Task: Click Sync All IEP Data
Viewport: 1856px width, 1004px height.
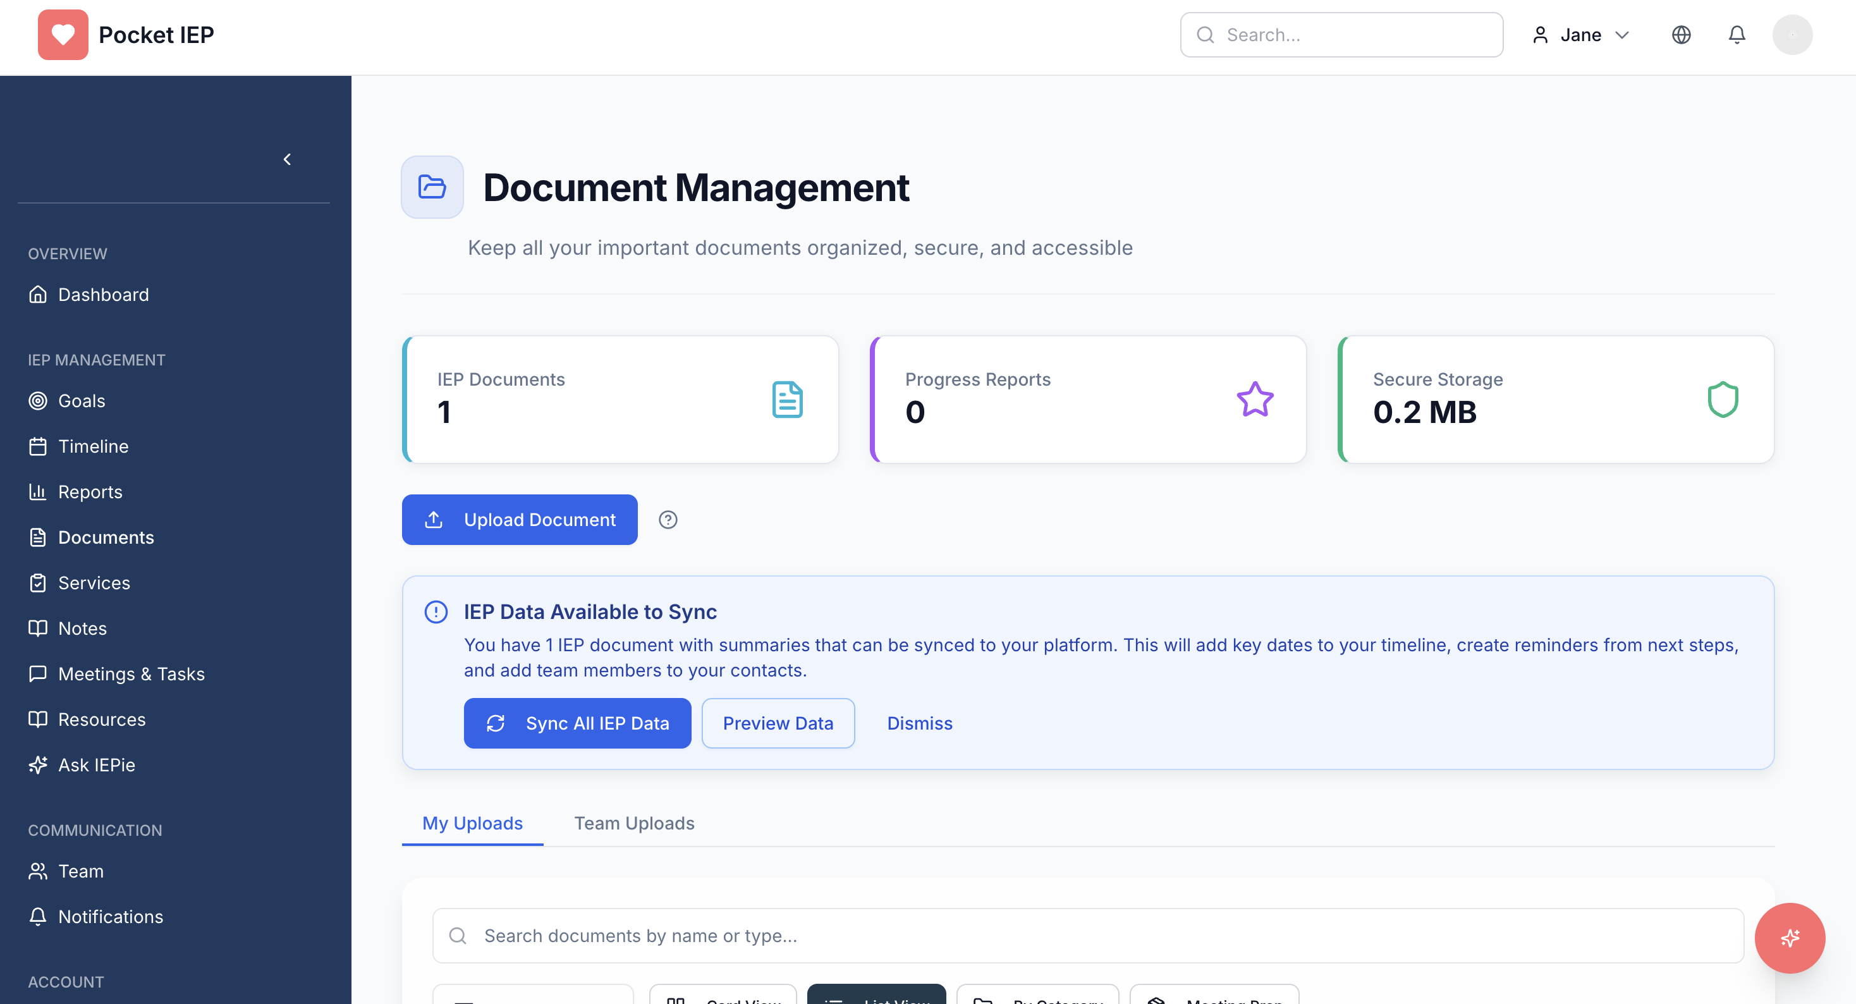Action: pyautogui.click(x=577, y=723)
